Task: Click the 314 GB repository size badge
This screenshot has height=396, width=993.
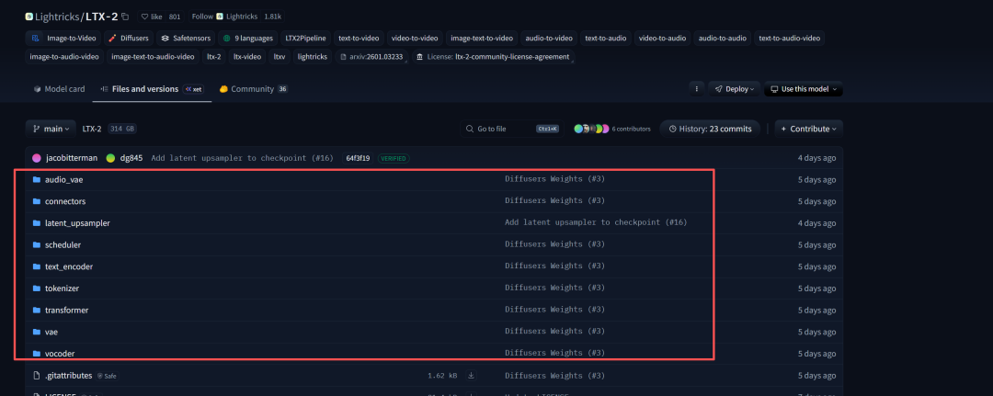Action: pyautogui.click(x=122, y=129)
